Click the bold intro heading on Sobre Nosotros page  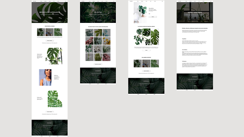coord(195,28)
